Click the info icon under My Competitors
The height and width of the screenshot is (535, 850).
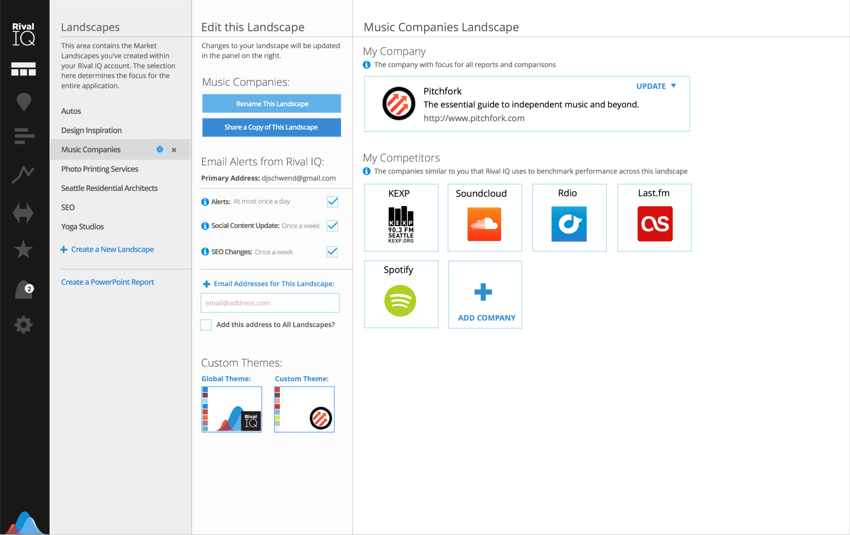(x=367, y=171)
